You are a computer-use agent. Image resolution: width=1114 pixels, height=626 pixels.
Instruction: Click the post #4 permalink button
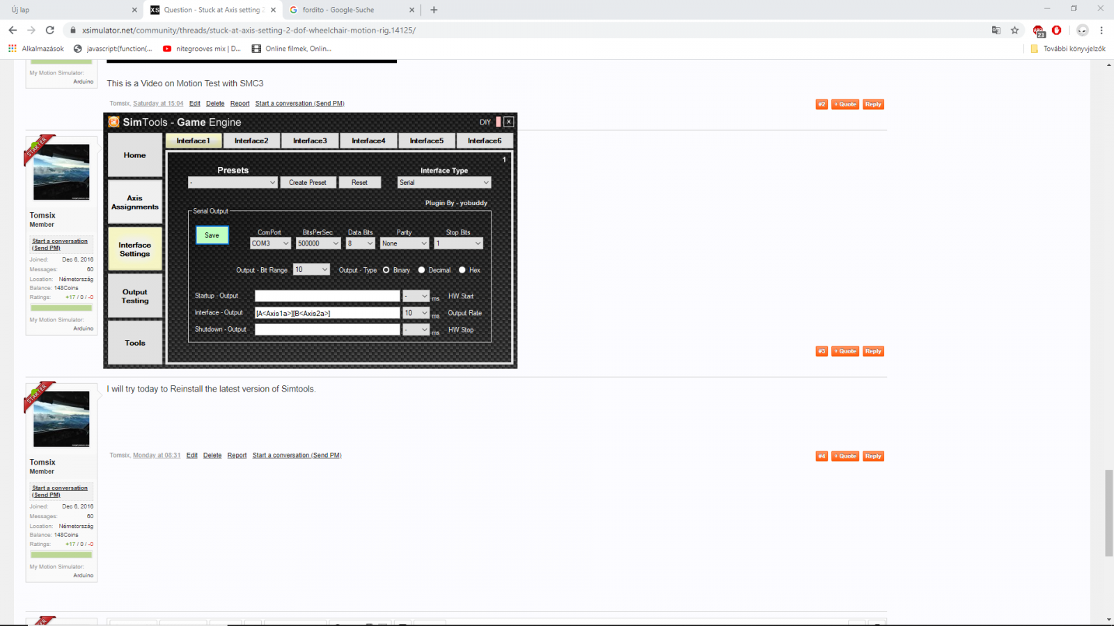coord(822,456)
